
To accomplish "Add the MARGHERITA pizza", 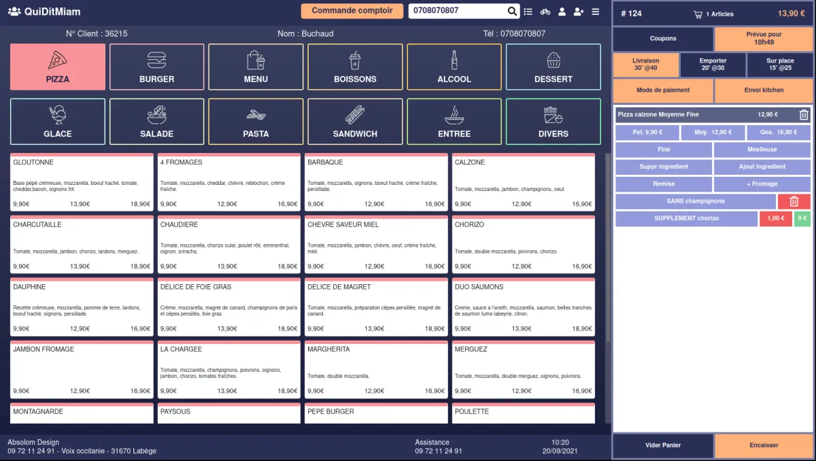I will pos(376,369).
